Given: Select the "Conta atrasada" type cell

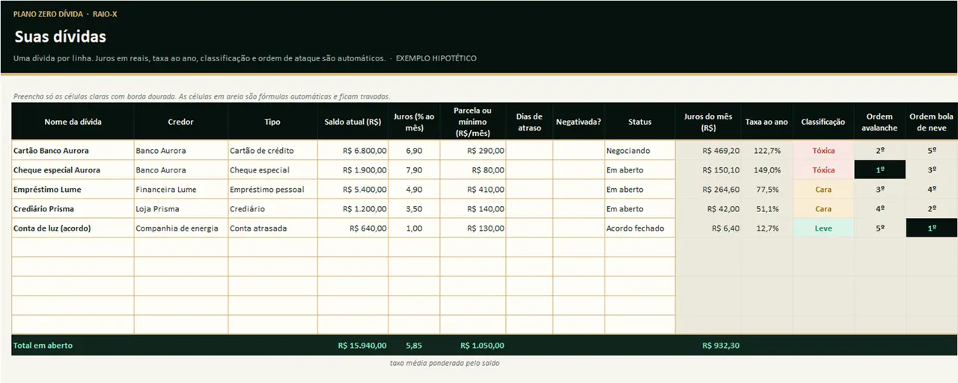Looking at the screenshot, I should (272, 228).
